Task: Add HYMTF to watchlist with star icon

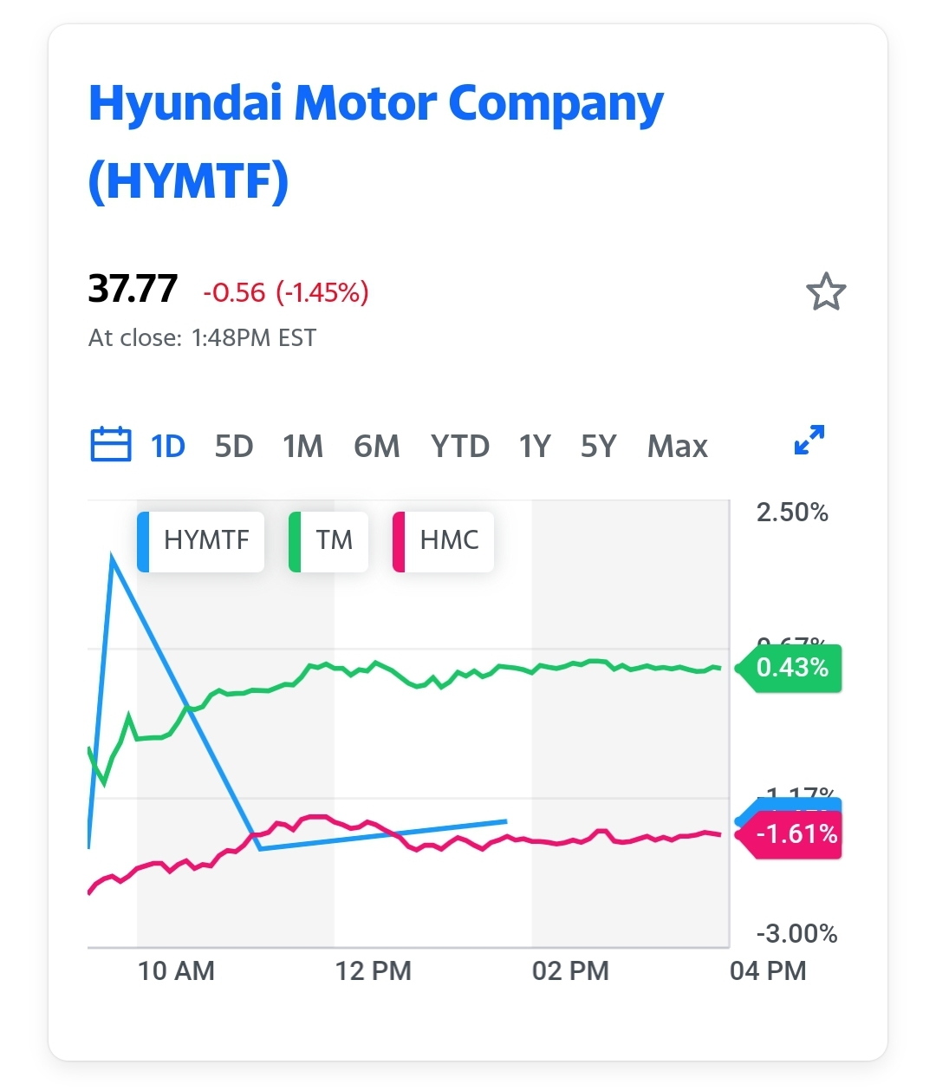Action: [x=826, y=292]
